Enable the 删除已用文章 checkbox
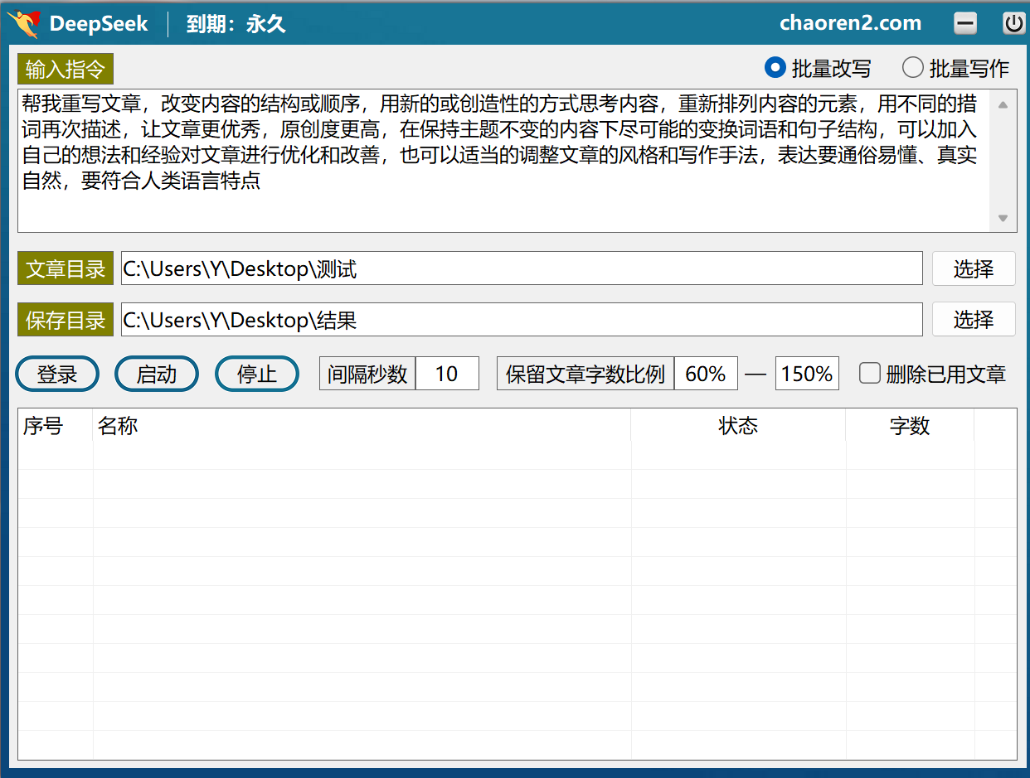Screen dimensions: 1030x778 point(869,374)
